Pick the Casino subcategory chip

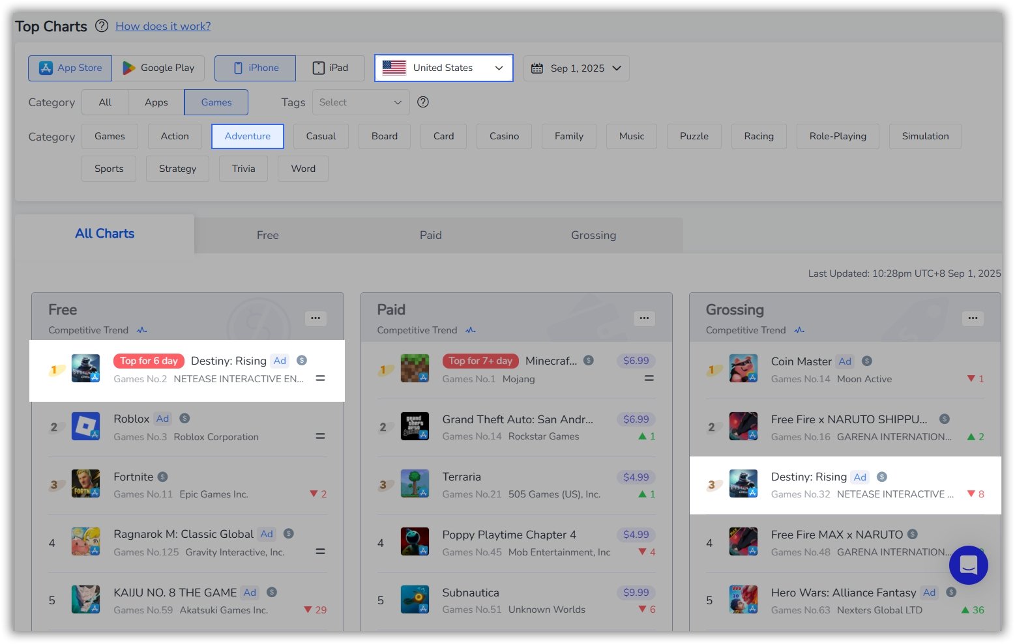click(x=505, y=136)
